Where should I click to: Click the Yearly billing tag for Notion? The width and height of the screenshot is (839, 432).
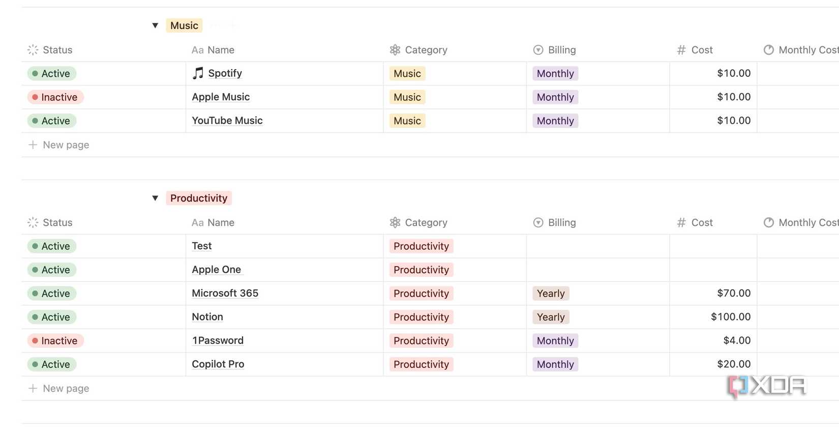click(x=551, y=317)
